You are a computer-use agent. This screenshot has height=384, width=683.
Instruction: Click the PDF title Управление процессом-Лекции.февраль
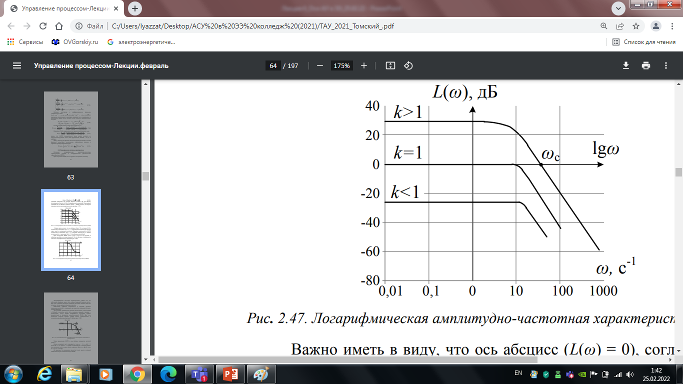(x=101, y=65)
